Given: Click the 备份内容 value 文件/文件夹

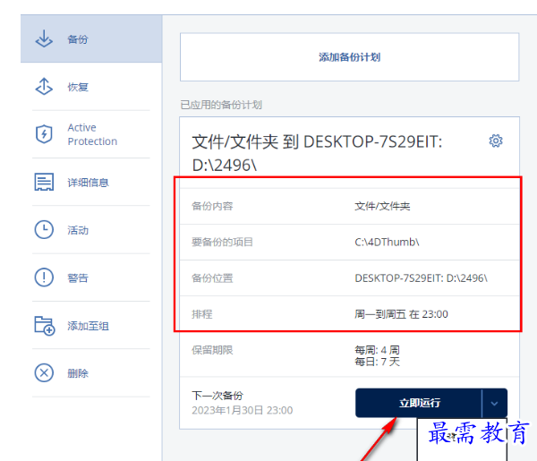Looking at the screenshot, I should [382, 206].
